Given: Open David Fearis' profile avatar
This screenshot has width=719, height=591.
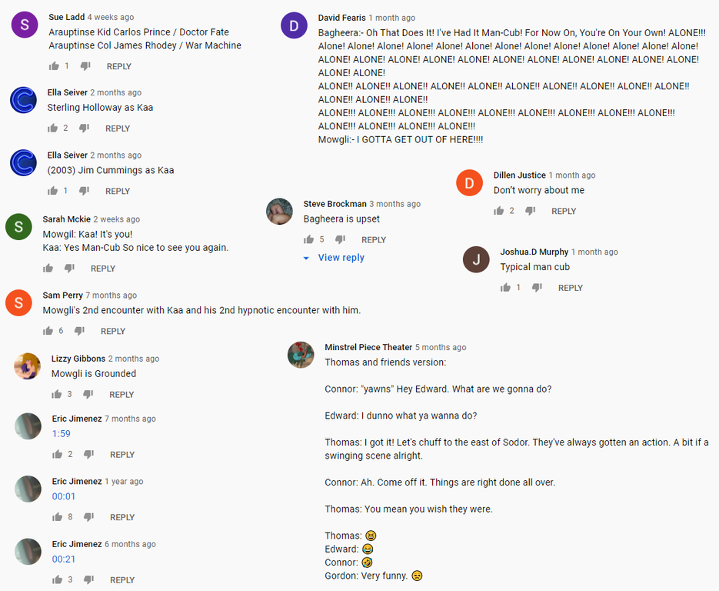Looking at the screenshot, I should (294, 25).
